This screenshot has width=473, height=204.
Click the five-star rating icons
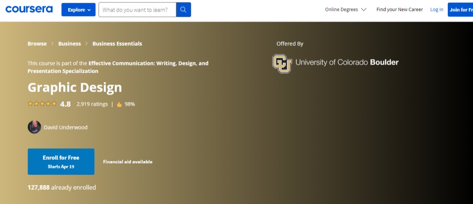click(42, 104)
